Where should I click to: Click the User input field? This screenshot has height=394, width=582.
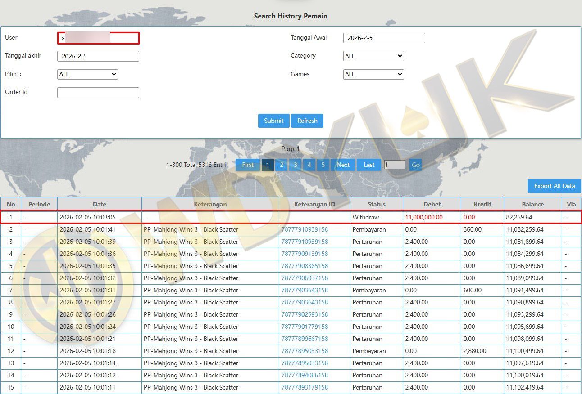click(98, 38)
